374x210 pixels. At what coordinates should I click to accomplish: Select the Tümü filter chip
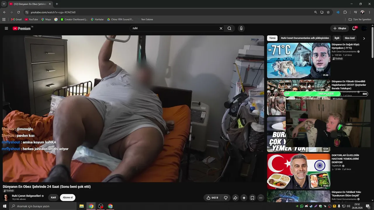pos(272,38)
